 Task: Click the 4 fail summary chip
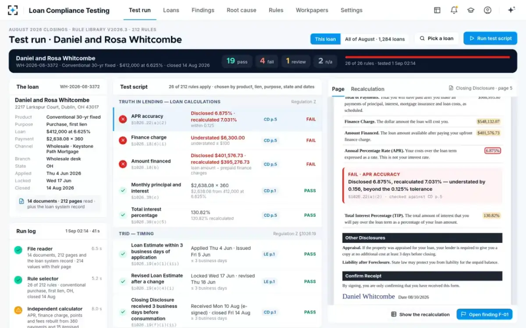267,61
